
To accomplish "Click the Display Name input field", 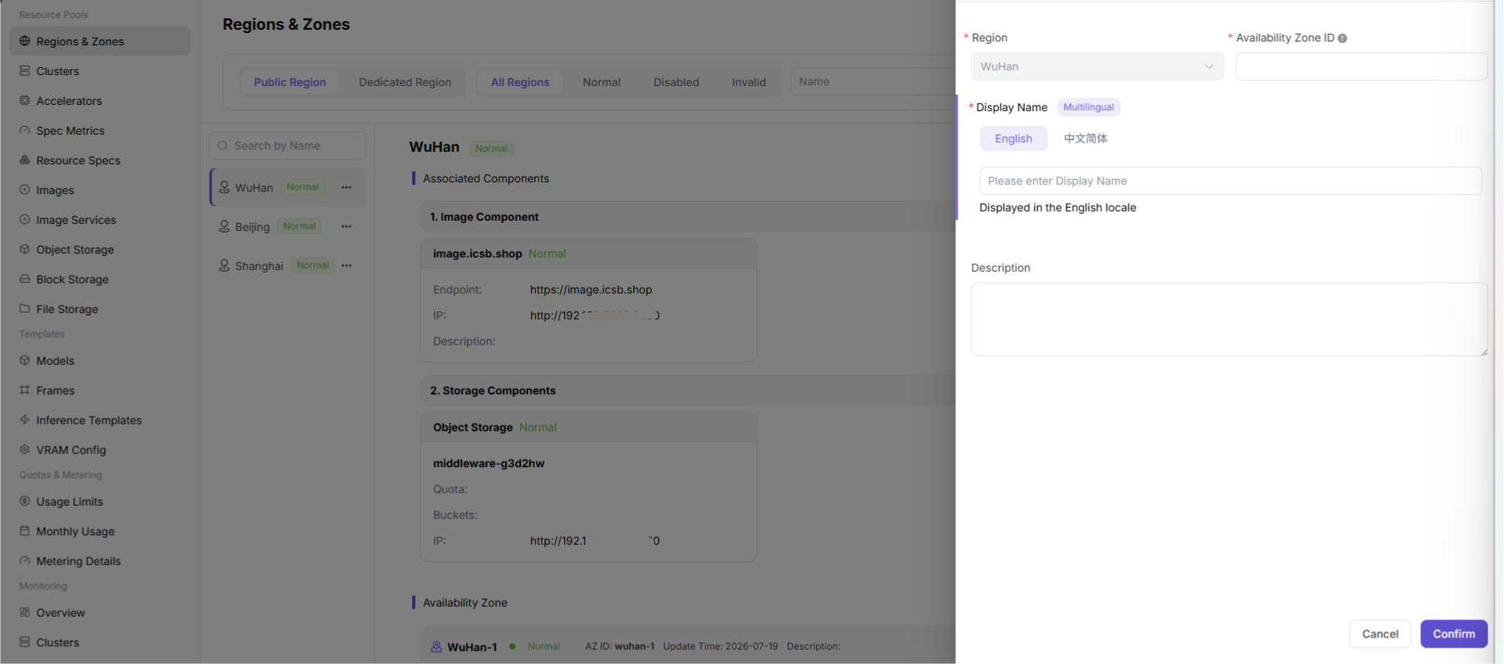I will pyautogui.click(x=1231, y=181).
